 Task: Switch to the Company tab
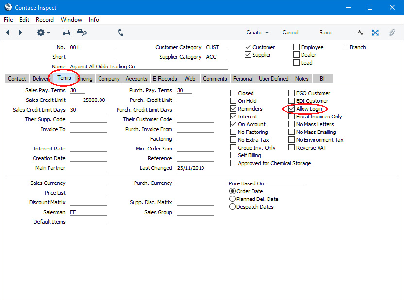(x=109, y=79)
